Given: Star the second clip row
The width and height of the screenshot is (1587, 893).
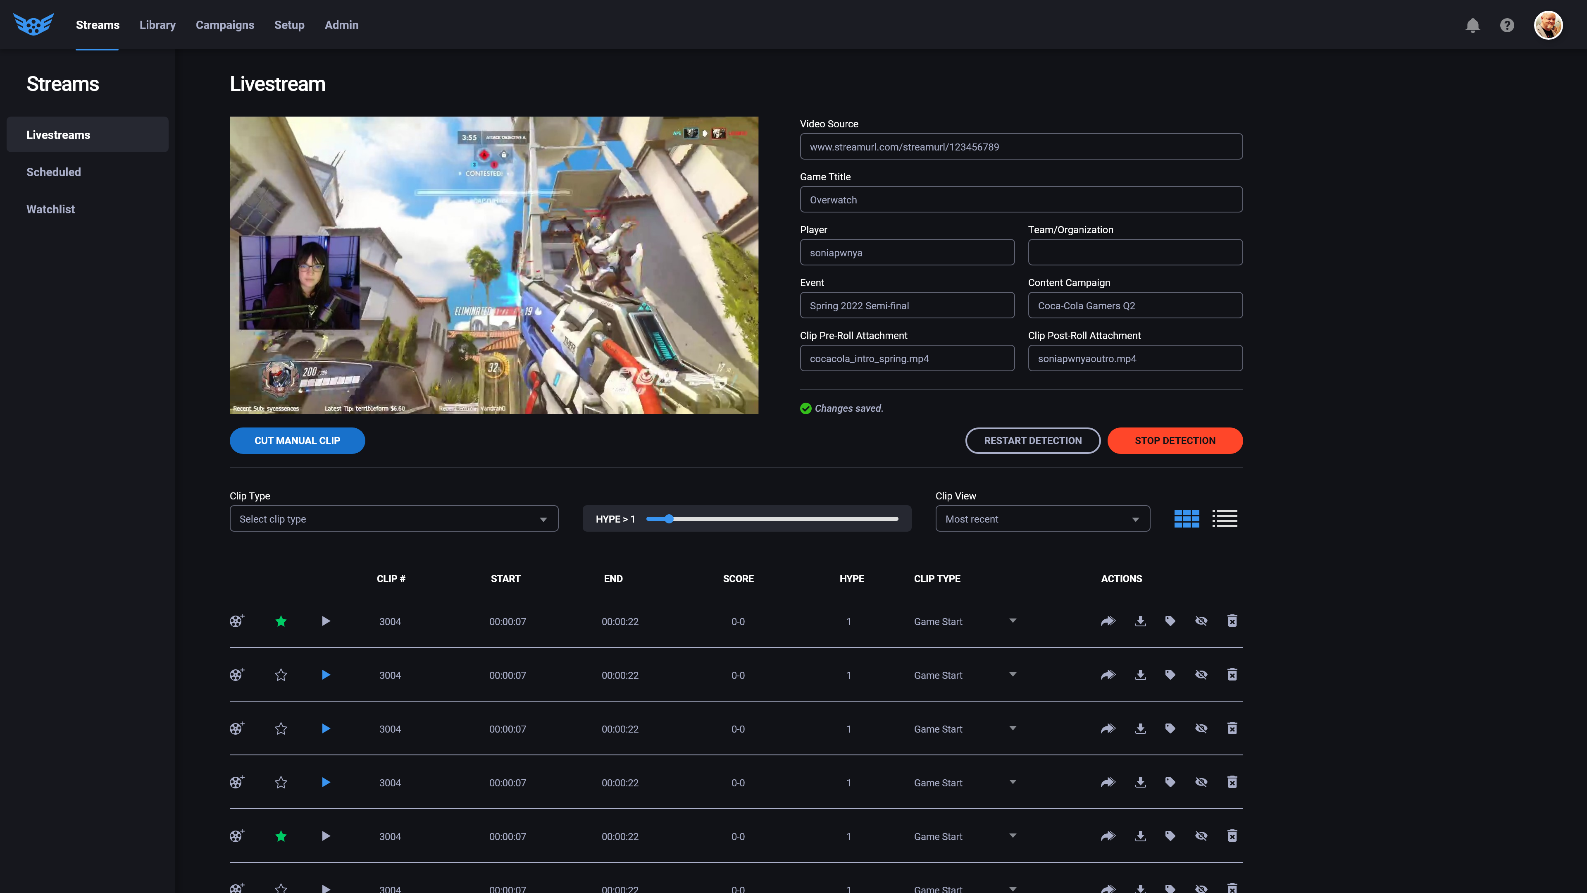Looking at the screenshot, I should click(x=281, y=675).
